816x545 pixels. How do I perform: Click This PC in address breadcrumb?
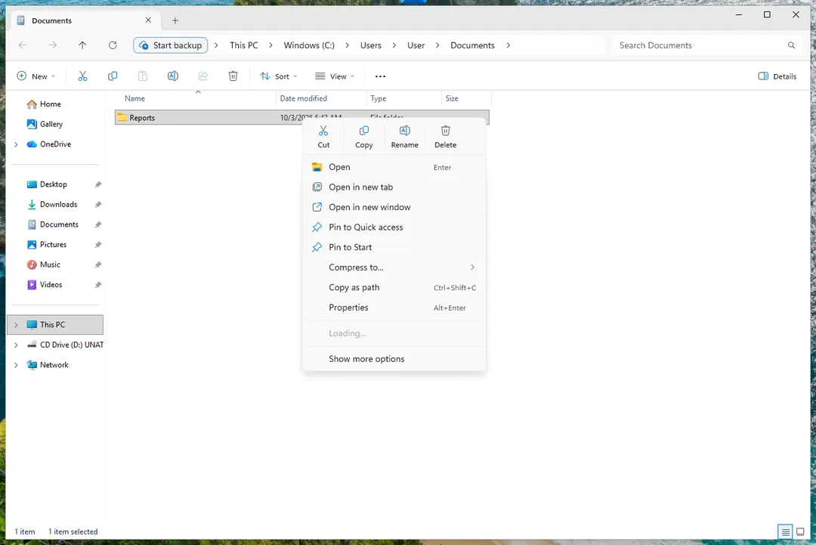[243, 45]
